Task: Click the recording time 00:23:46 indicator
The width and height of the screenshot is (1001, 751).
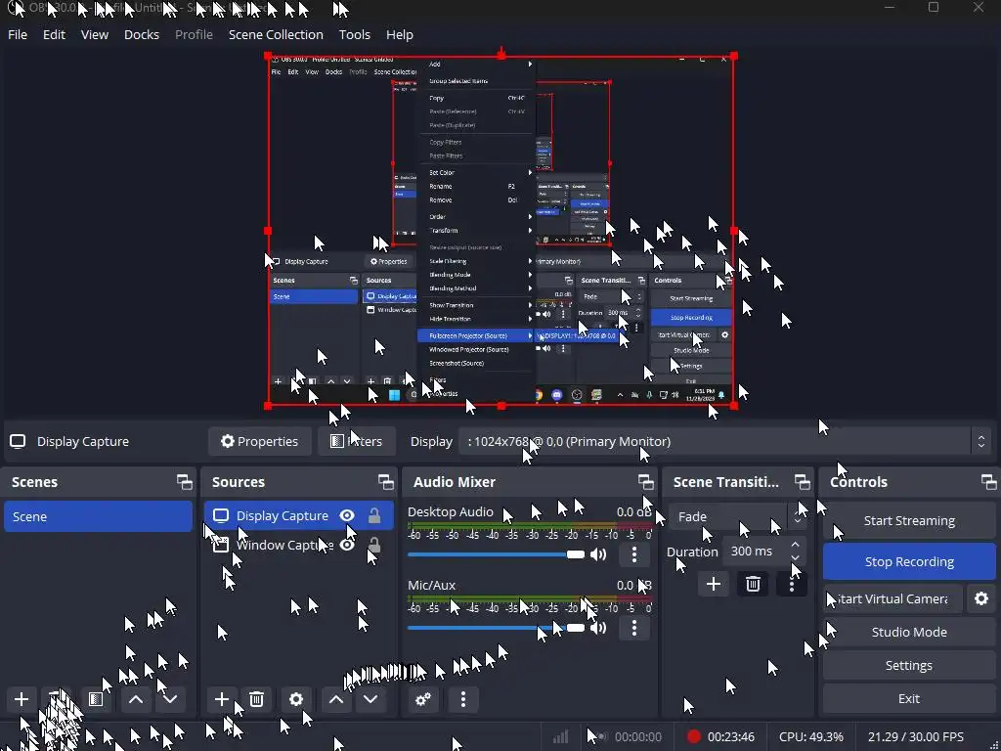Action: coord(731,737)
